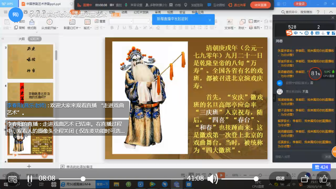The height and width of the screenshot is (189, 336).
Task: Toggle the 露脸 camera option
Action: pyautogui.click(x=116, y=5)
